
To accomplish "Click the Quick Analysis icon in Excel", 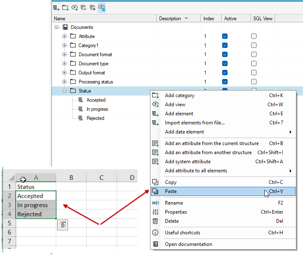I will pos(63,225).
